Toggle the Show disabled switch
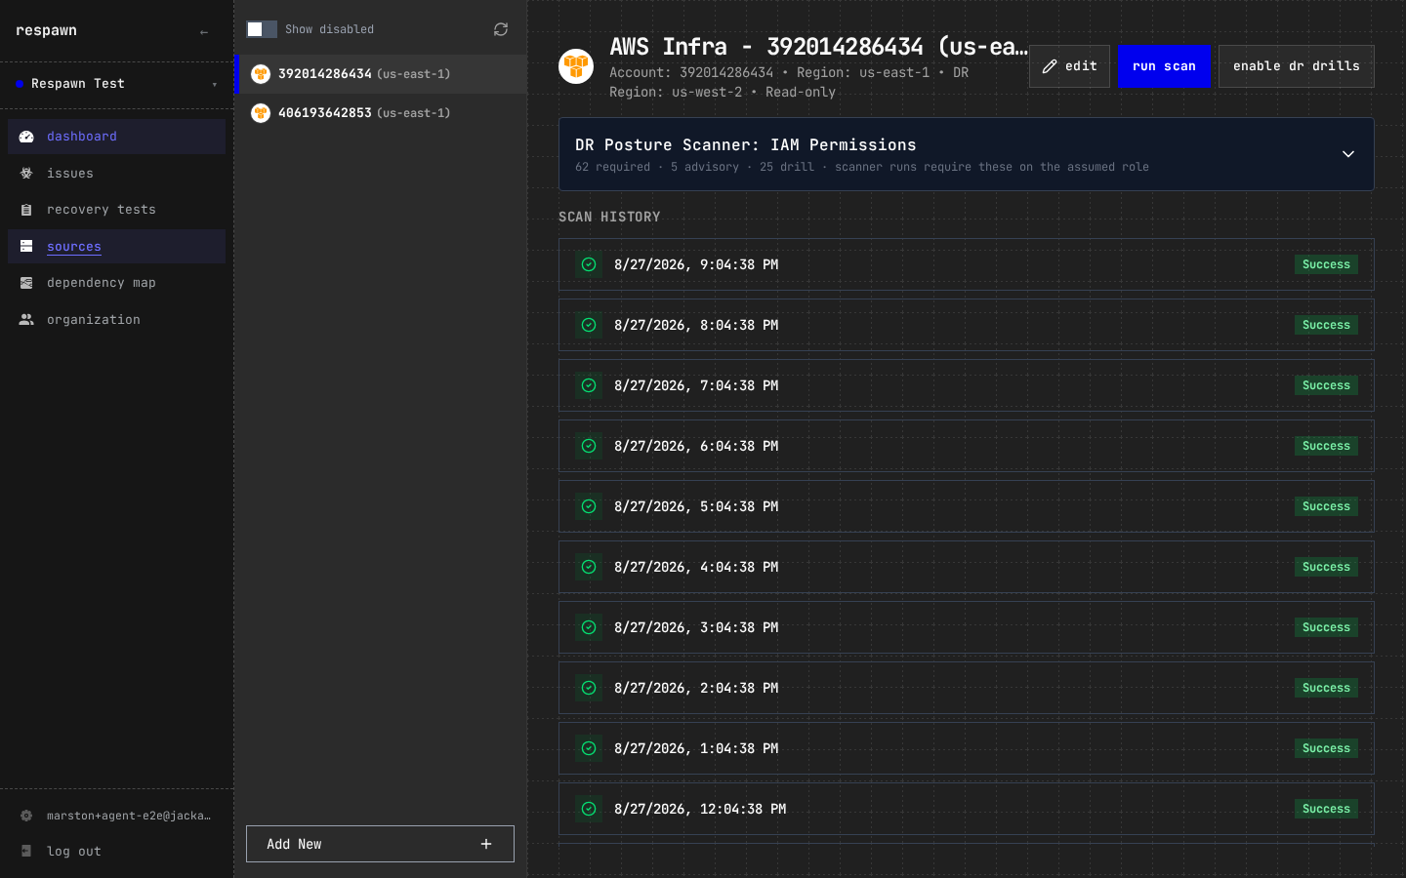Image resolution: width=1406 pixels, height=878 pixels. coord(262,29)
